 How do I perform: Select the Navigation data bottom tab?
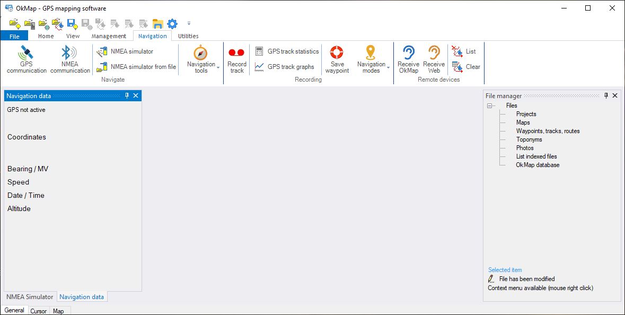[x=82, y=296]
